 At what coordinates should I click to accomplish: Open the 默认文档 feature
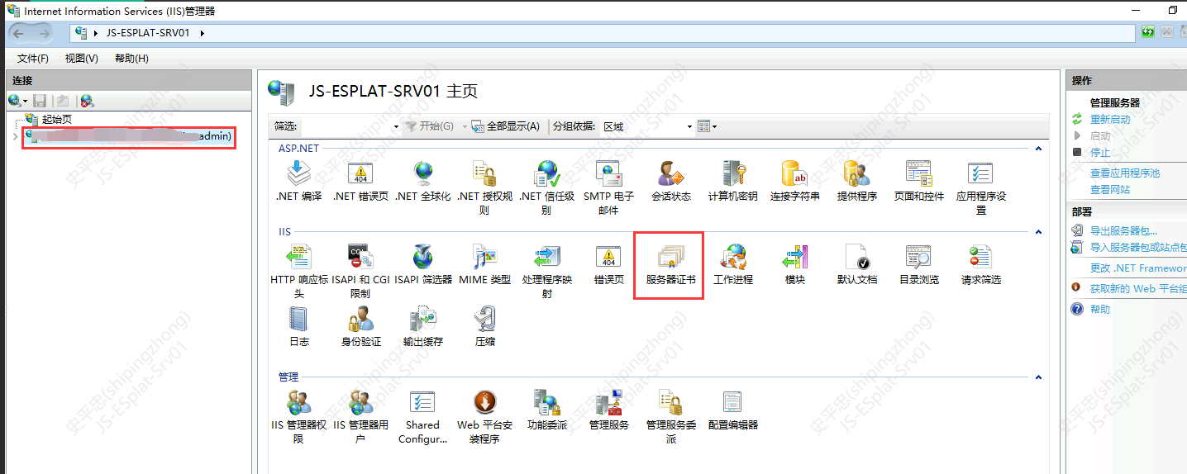click(x=856, y=264)
